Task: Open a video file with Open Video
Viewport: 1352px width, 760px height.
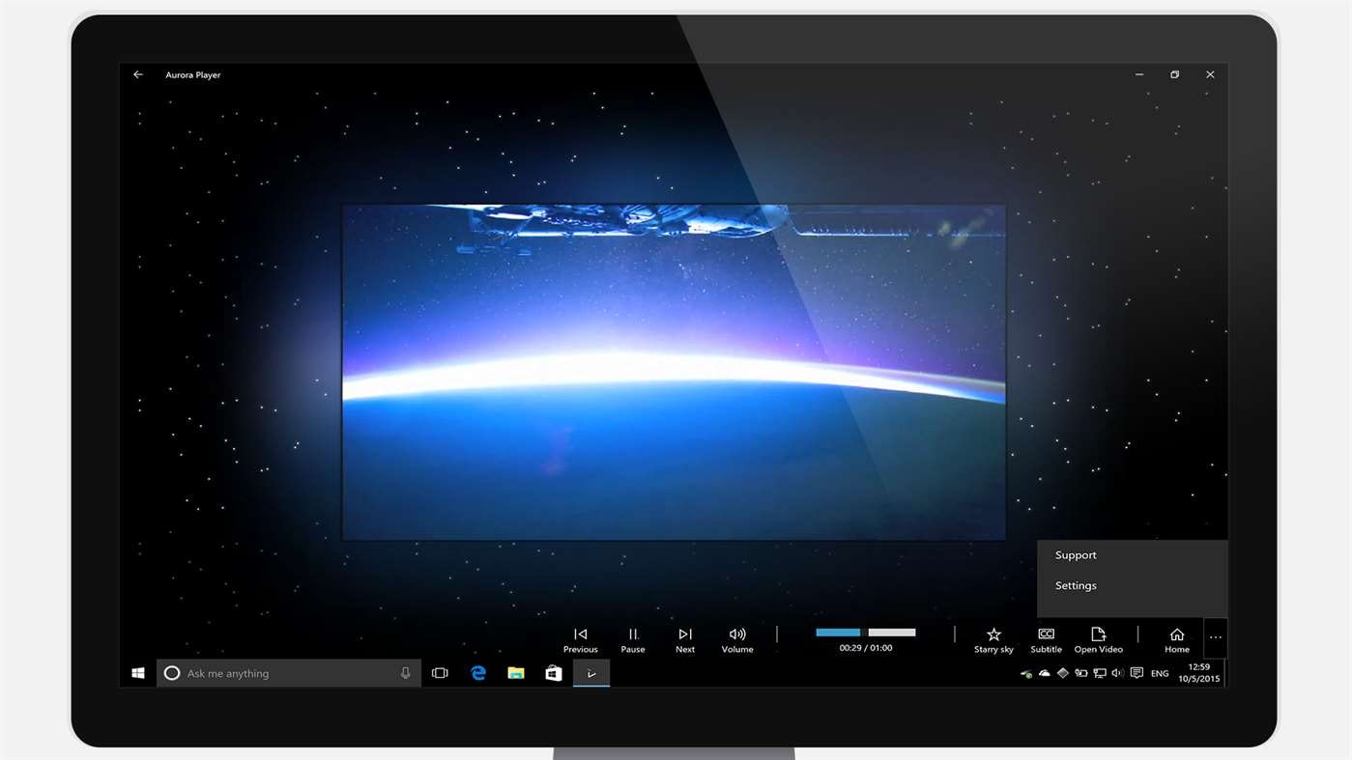Action: click(x=1099, y=640)
